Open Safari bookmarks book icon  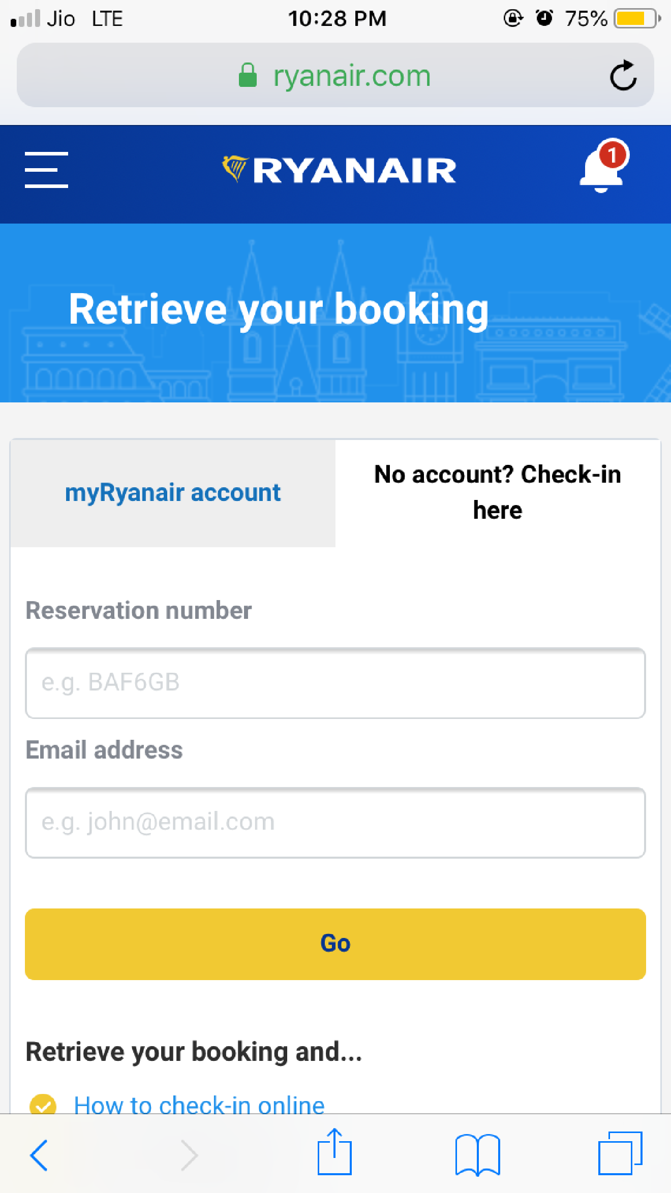pyautogui.click(x=477, y=1155)
